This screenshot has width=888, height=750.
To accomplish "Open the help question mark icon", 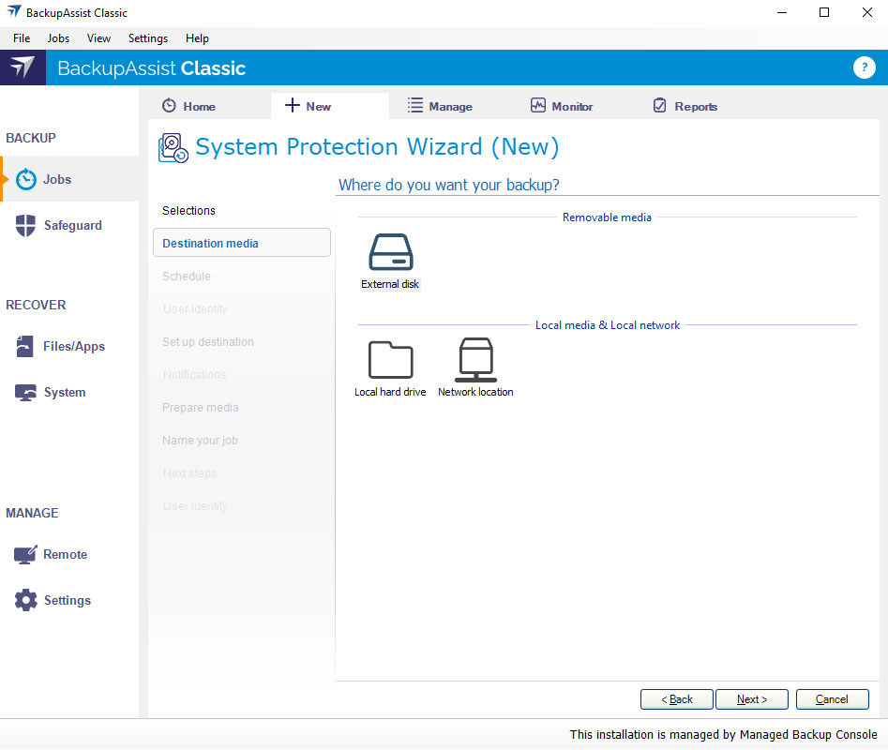I will tap(864, 67).
